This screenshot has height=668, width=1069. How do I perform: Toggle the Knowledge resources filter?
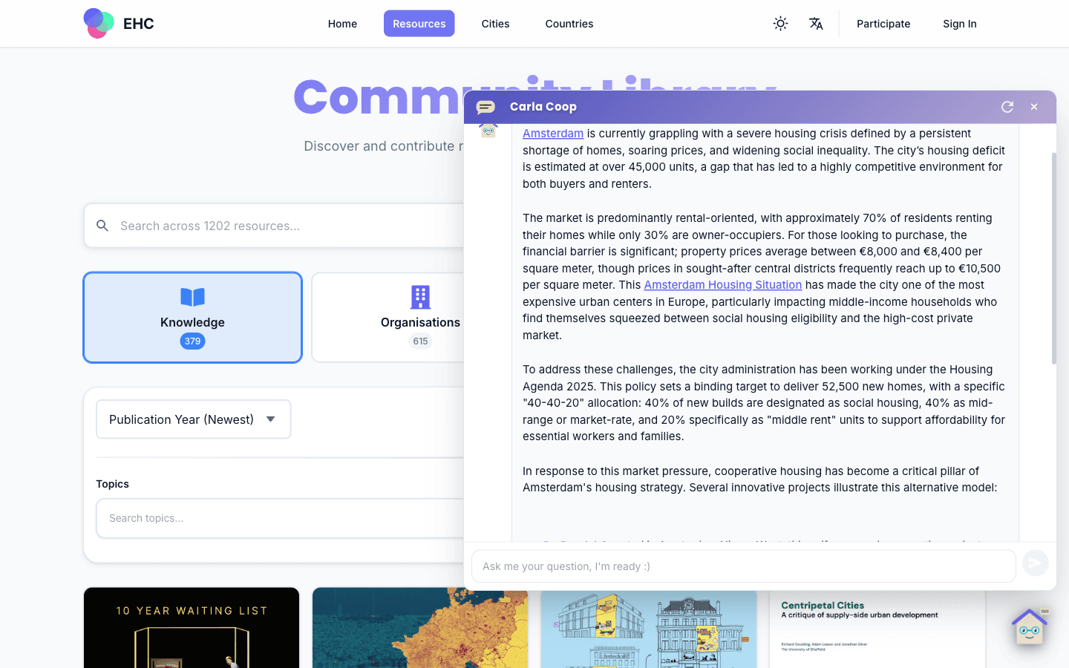192,318
